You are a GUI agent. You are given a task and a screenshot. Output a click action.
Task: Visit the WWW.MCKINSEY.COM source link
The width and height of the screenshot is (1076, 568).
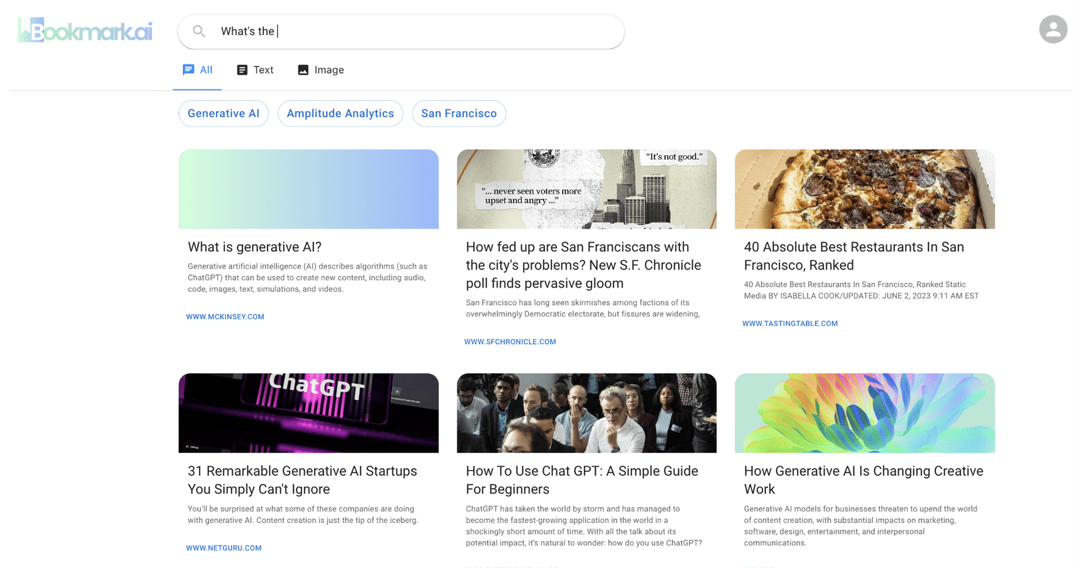[x=225, y=317]
